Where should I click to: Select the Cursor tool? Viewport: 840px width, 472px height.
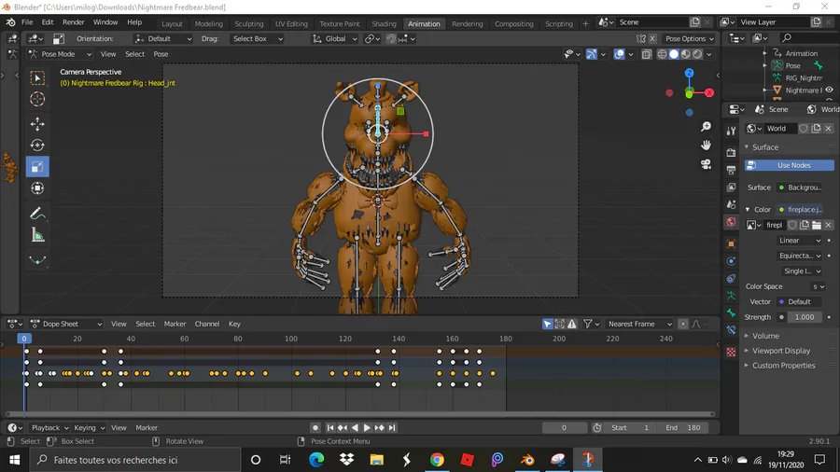coord(37,99)
